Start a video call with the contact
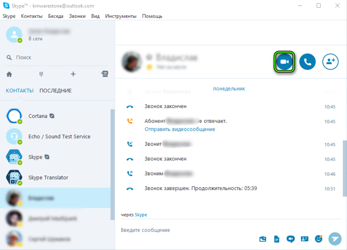 tap(284, 62)
